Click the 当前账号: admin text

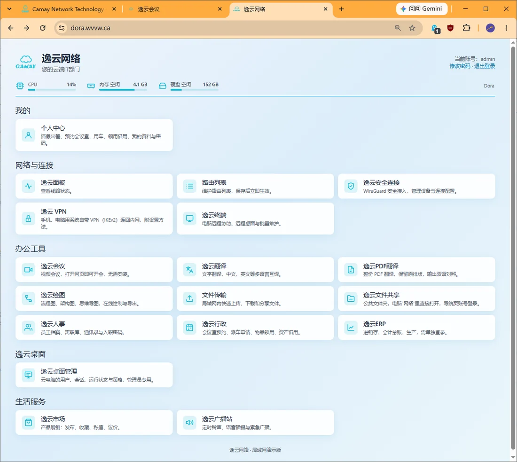[475, 59]
